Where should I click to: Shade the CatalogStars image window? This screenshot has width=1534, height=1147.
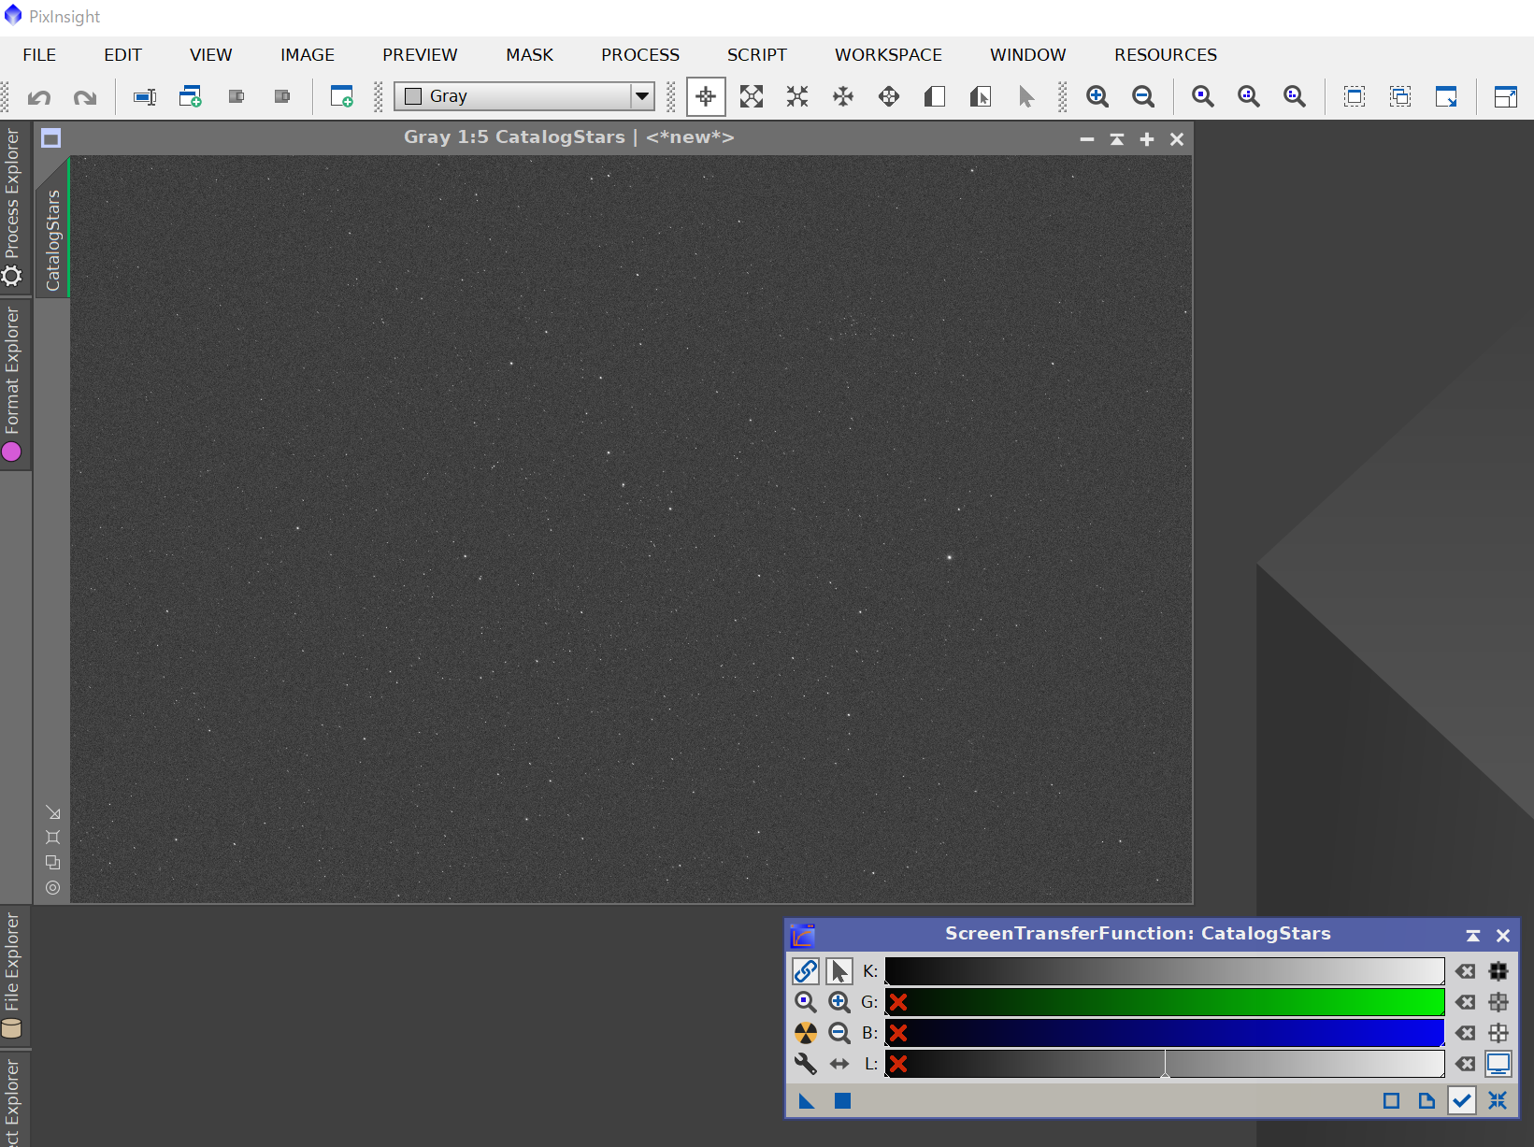[1117, 139]
